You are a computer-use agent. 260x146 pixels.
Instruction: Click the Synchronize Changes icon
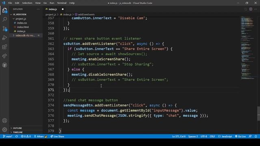click(16, 136)
